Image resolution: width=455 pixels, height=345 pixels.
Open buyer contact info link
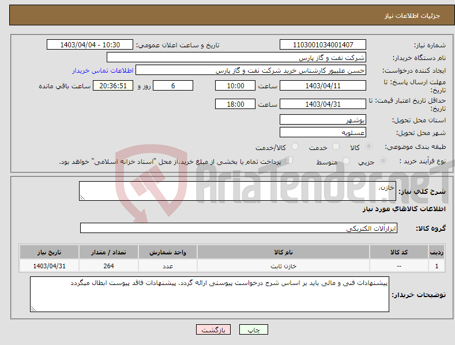103,70
